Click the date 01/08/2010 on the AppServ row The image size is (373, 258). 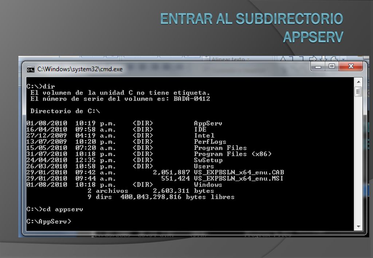pyautogui.click(x=47, y=123)
